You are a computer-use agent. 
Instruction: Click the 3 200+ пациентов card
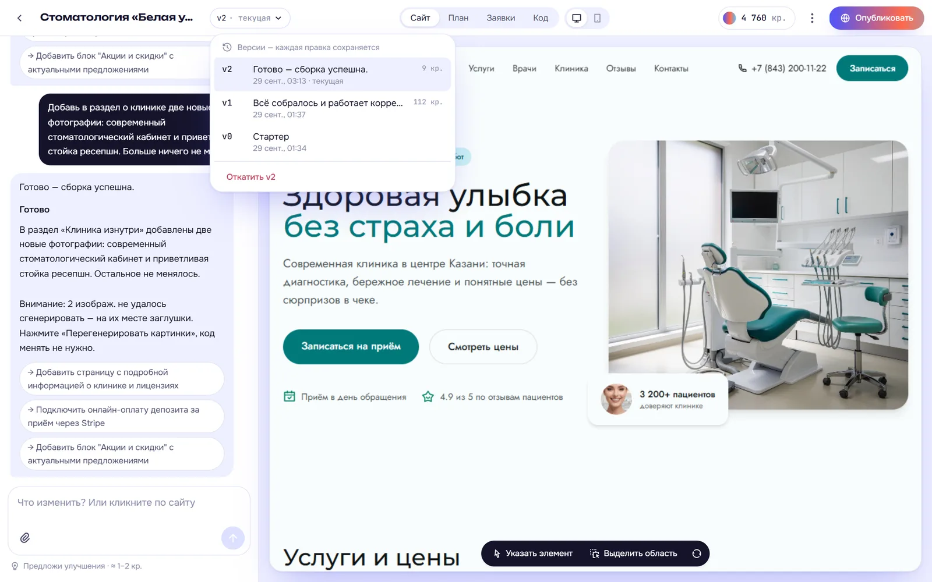(x=658, y=399)
